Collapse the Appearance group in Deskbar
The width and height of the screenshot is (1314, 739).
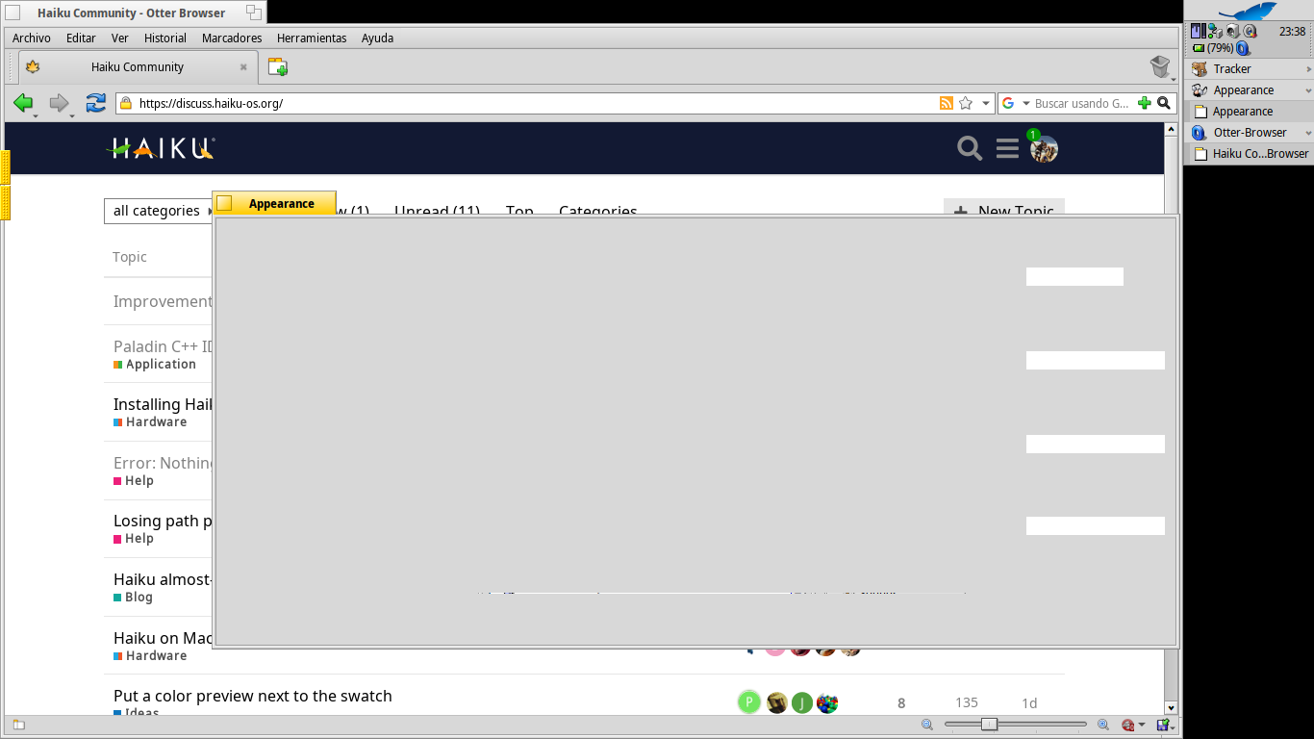1309,90
